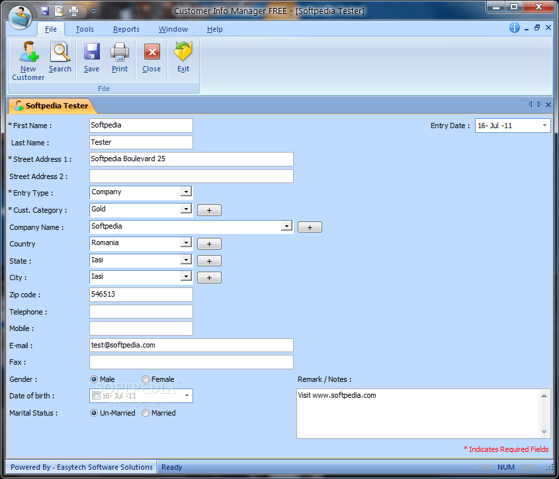Click the New Customer ribbon icon
The image size is (559, 479).
(28, 61)
